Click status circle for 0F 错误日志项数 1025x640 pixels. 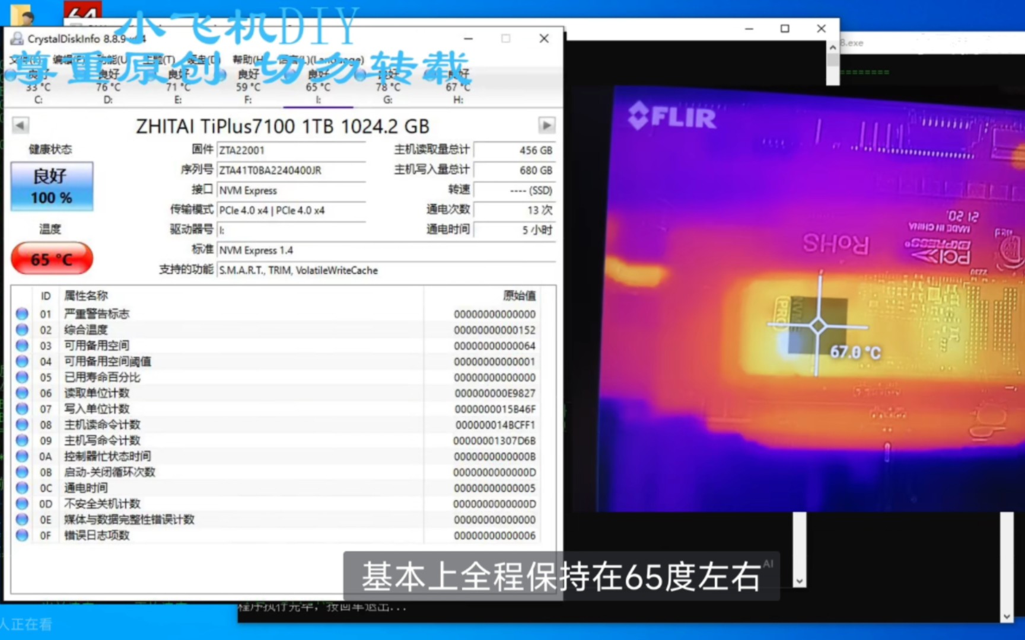(x=22, y=535)
